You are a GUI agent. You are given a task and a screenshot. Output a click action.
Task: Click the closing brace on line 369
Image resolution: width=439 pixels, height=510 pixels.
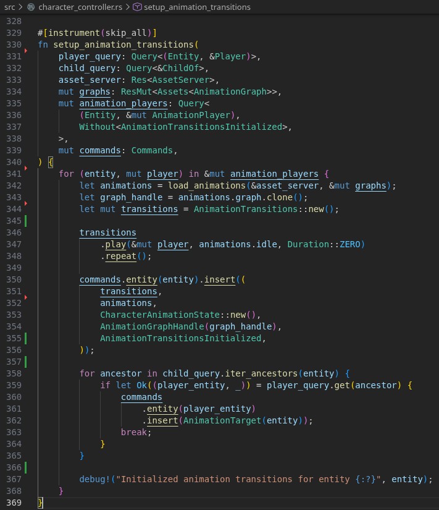coord(40,503)
